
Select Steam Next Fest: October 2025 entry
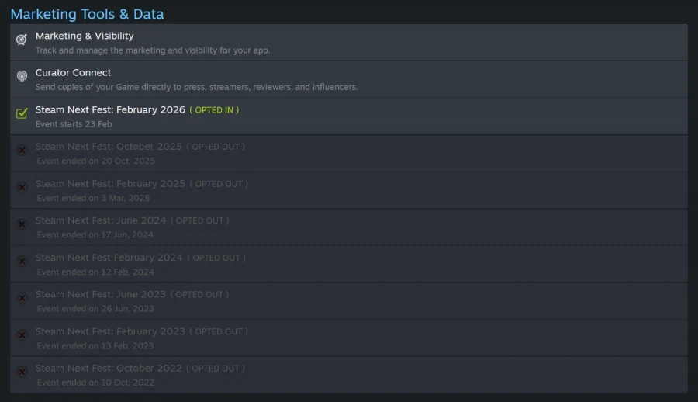(x=109, y=147)
